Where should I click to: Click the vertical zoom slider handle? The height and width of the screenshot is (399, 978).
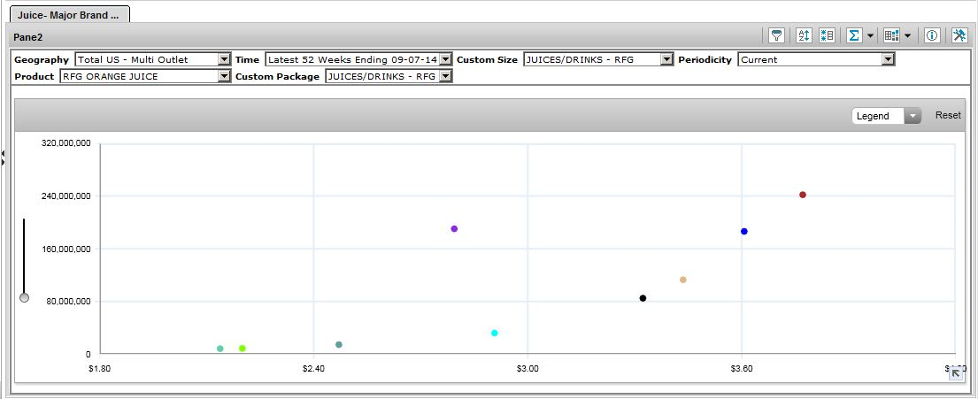24,298
